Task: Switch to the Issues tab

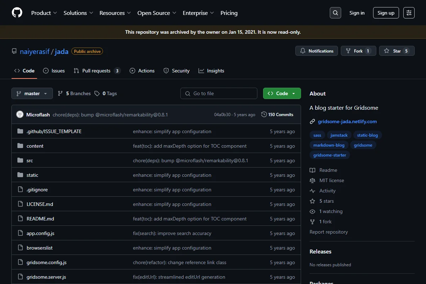Action: coord(54,71)
